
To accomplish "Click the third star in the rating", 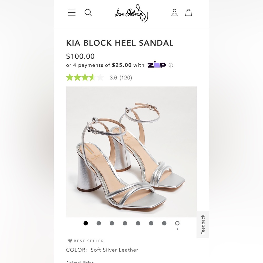I will (85, 78).
